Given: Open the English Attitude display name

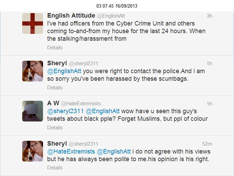Looking at the screenshot, I should click(71, 16).
